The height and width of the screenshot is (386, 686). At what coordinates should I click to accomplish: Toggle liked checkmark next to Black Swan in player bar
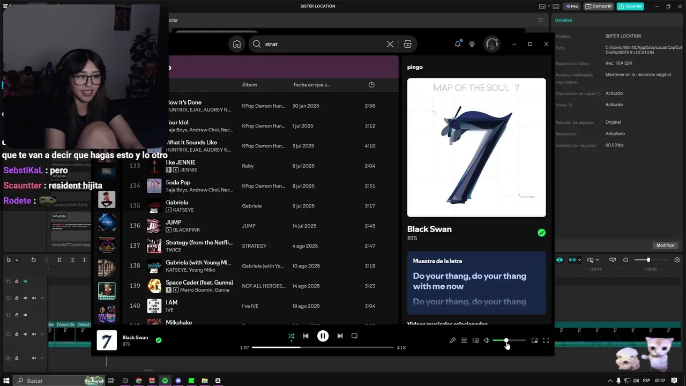[x=159, y=340]
